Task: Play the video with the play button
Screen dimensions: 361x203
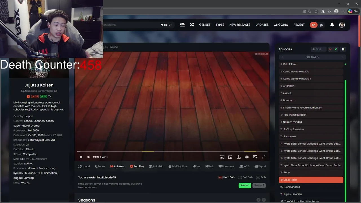Action: 81,157
